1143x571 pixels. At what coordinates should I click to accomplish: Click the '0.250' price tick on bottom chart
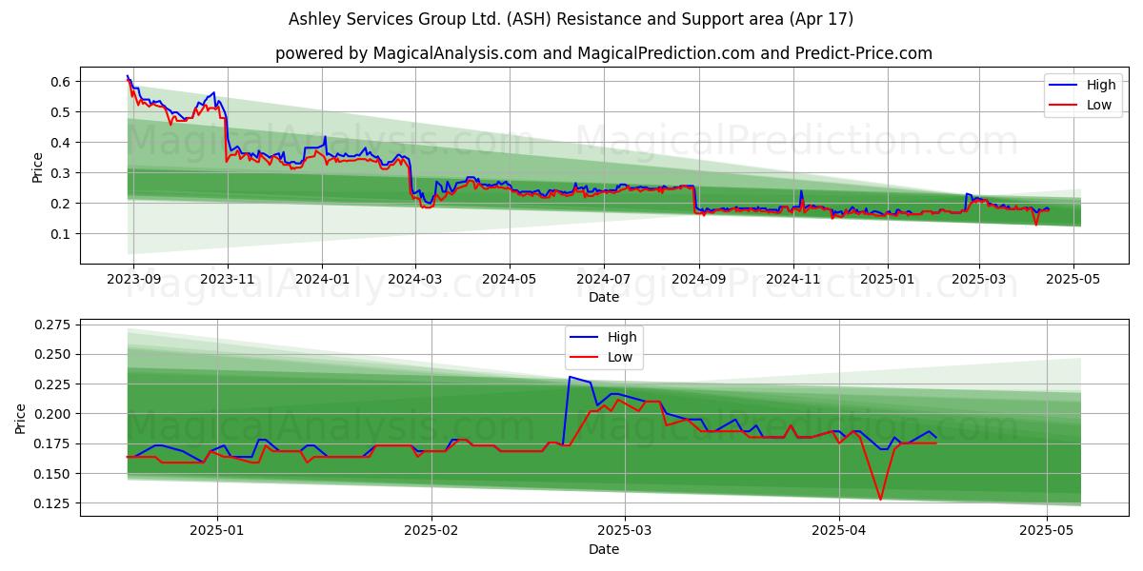pos(52,354)
